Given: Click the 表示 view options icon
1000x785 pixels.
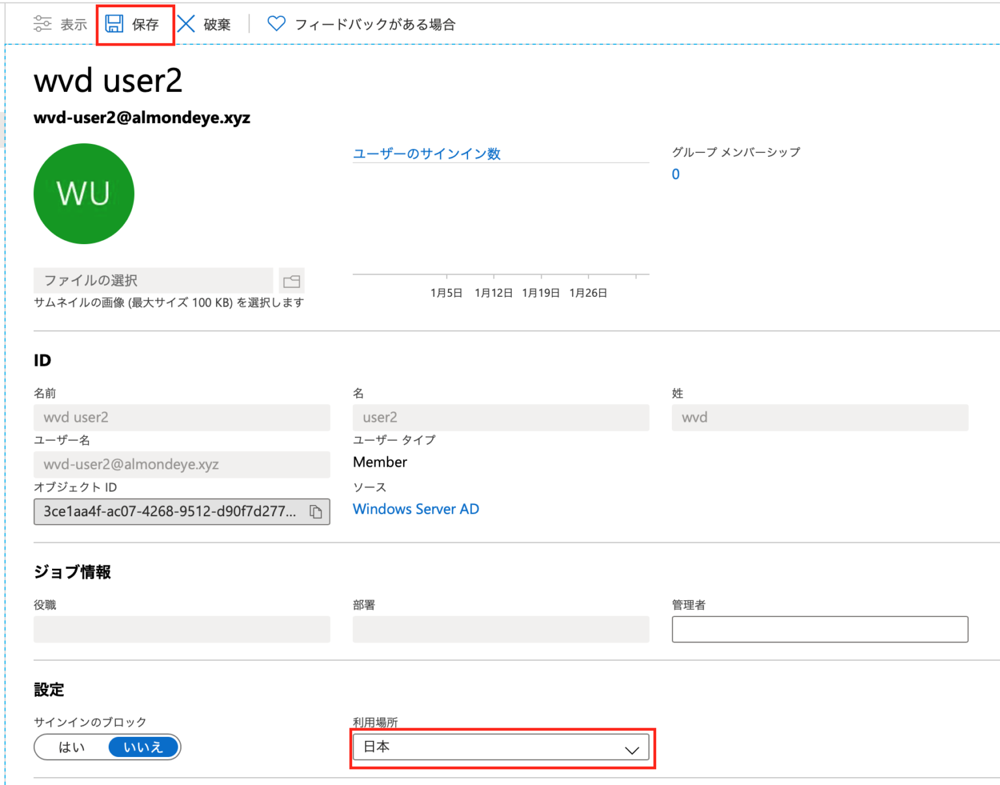Looking at the screenshot, I should click(x=43, y=23).
